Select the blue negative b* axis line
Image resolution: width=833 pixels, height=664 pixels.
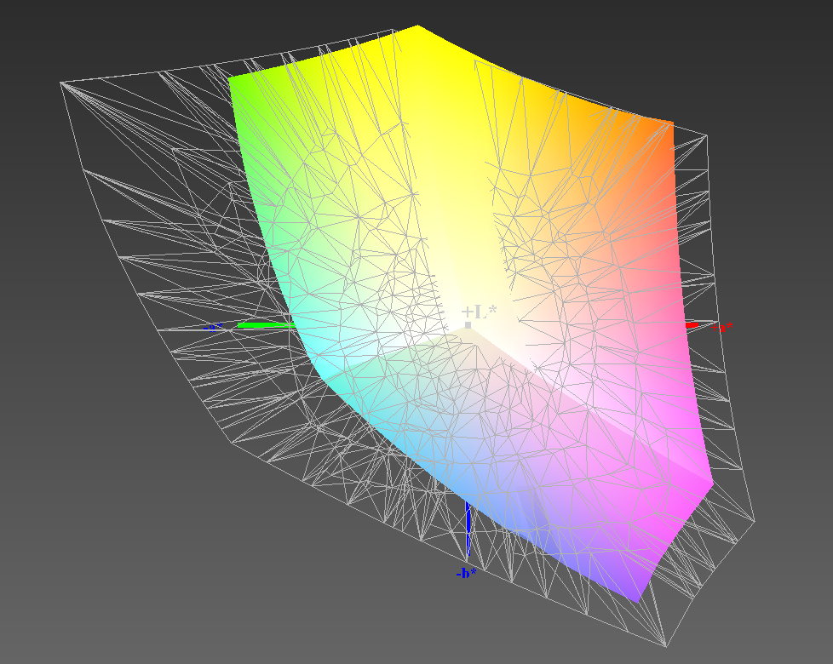(x=468, y=529)
